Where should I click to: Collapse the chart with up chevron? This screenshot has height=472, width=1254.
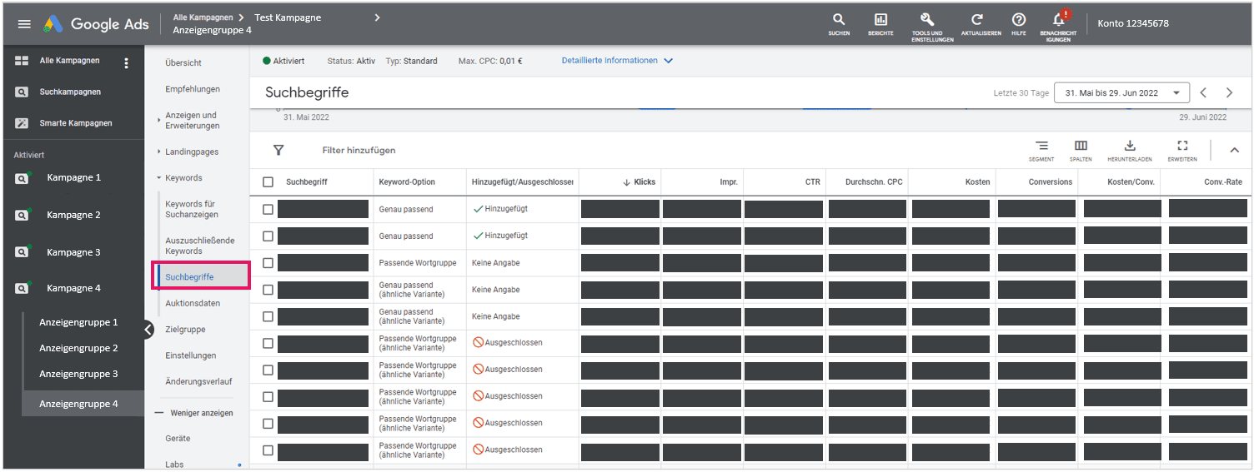pos(1234,150)
